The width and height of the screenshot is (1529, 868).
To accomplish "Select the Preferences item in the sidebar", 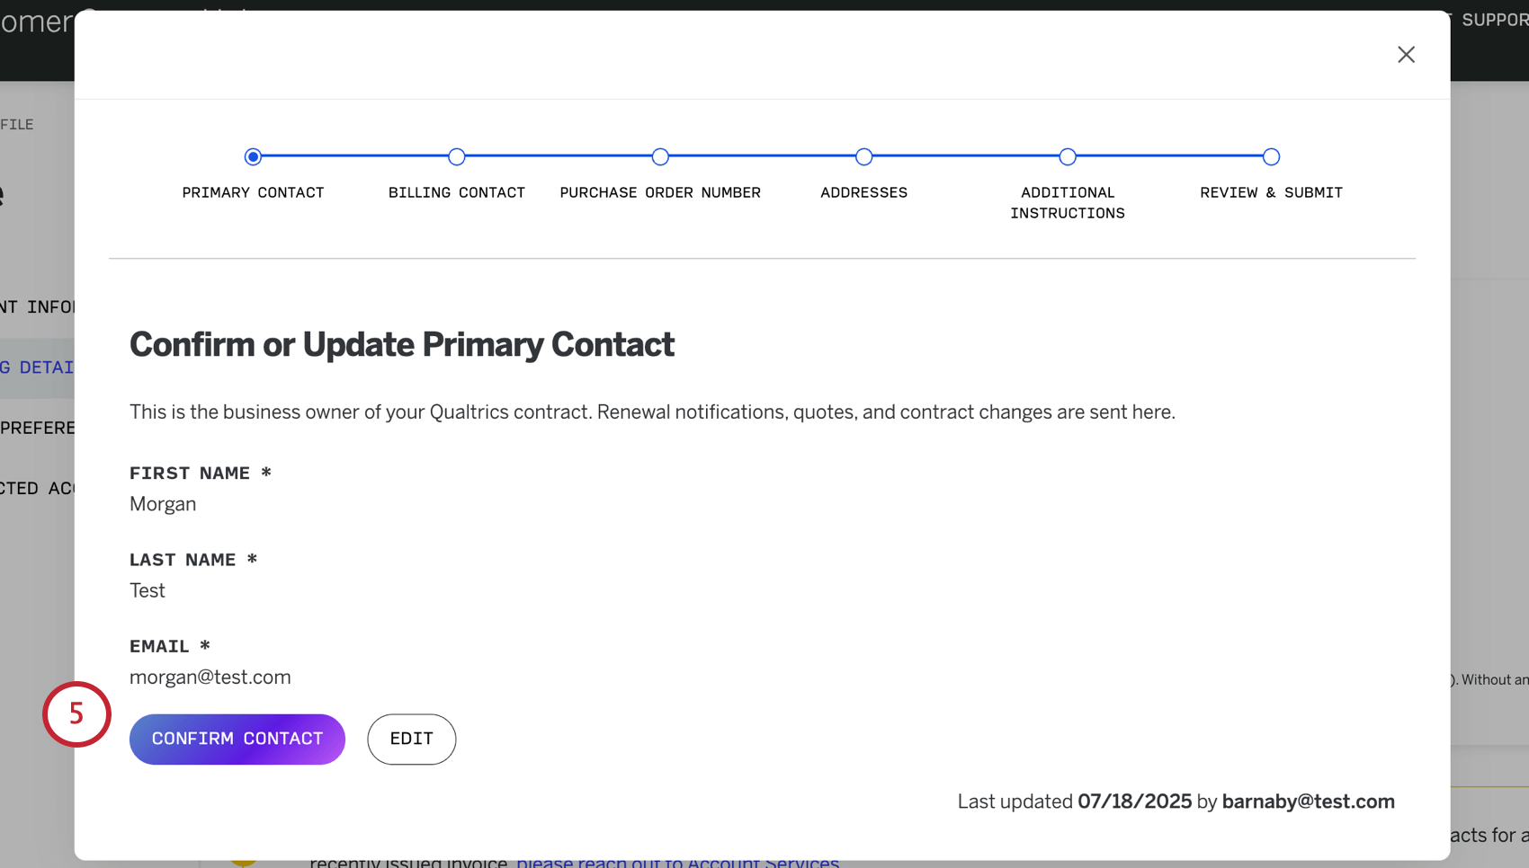I will tap(38, 428).
